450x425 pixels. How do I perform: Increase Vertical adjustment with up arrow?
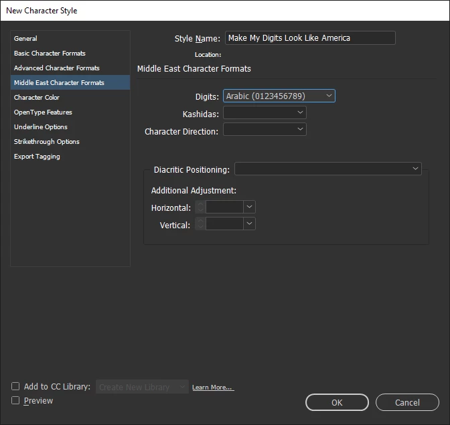point(200,221)
